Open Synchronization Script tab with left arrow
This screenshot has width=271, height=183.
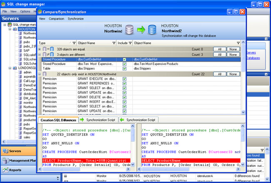139,120
